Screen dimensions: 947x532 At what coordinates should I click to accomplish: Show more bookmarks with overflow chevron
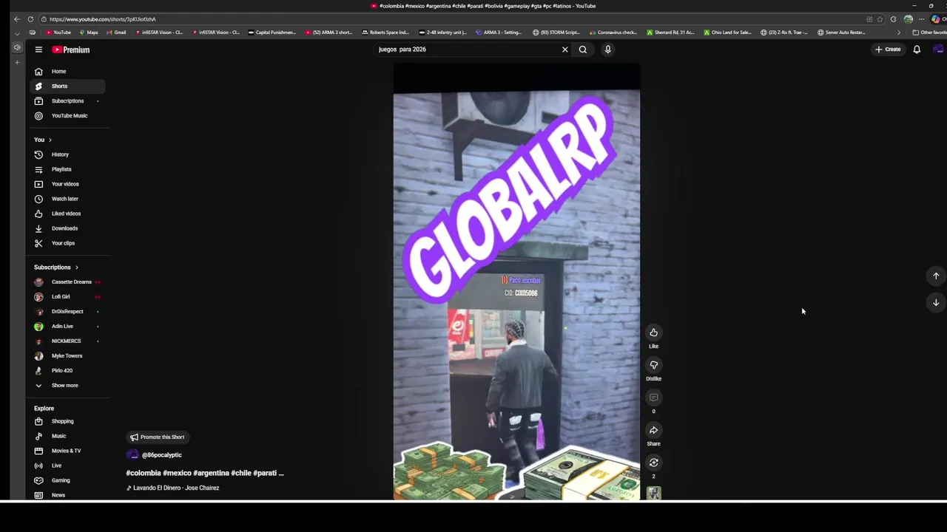coord(898,33)
